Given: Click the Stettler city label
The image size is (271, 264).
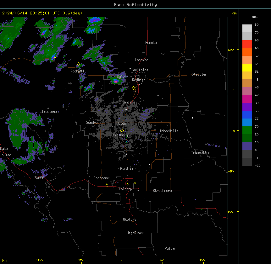Looking at the screenshot, I should pyautogui.click(x=199, y=74).
